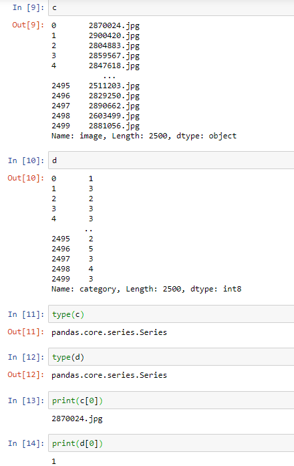Select the In [14] prompt label
The height and width of the screenshot is (466, 294).
[26, 443]
